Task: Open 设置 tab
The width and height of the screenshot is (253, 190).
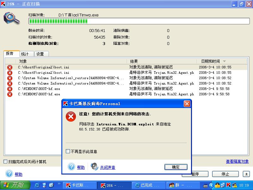Action: pos(42,54)
